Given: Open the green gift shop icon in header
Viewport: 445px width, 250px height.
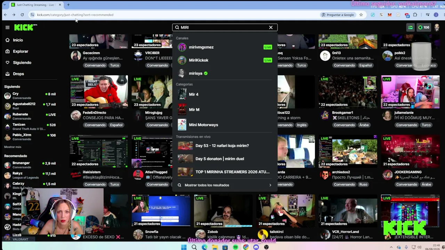Looking at the screenshot, I should coord(411,27).
